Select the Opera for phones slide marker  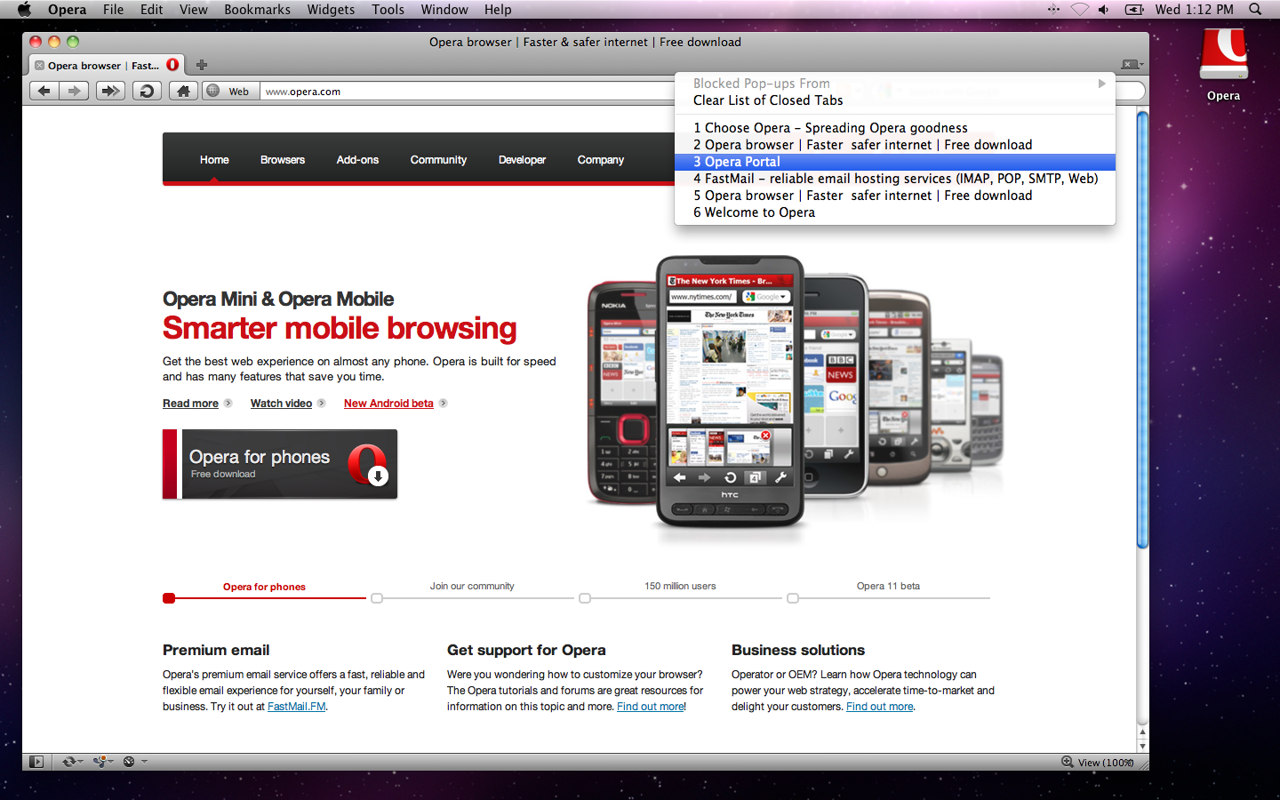coord(169,598)
